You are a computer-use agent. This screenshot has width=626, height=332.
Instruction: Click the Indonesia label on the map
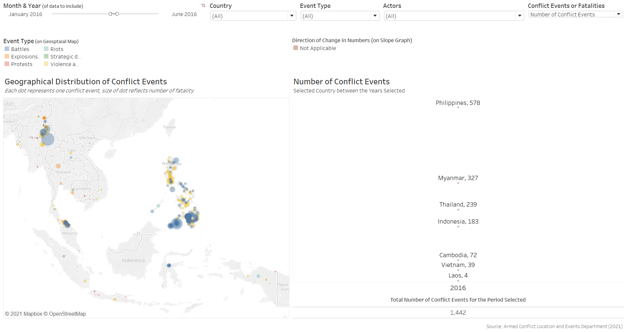[x=133, y=260]
